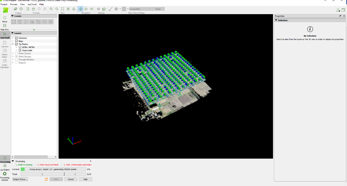Click the Total progress bar

point(53,174)
